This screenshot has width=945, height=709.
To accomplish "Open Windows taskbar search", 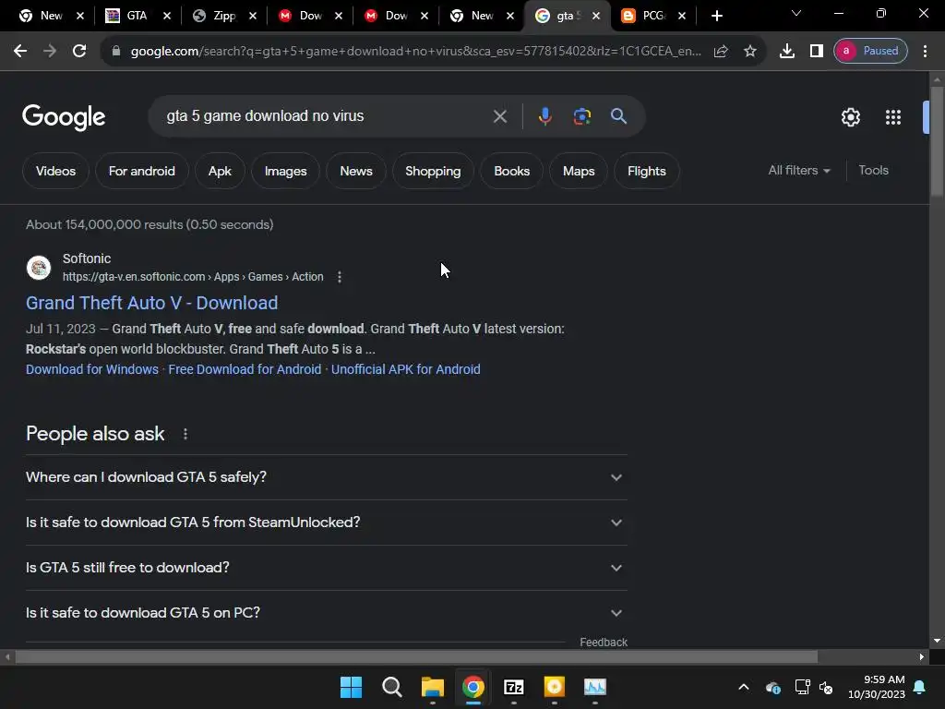I will (391, 687).
